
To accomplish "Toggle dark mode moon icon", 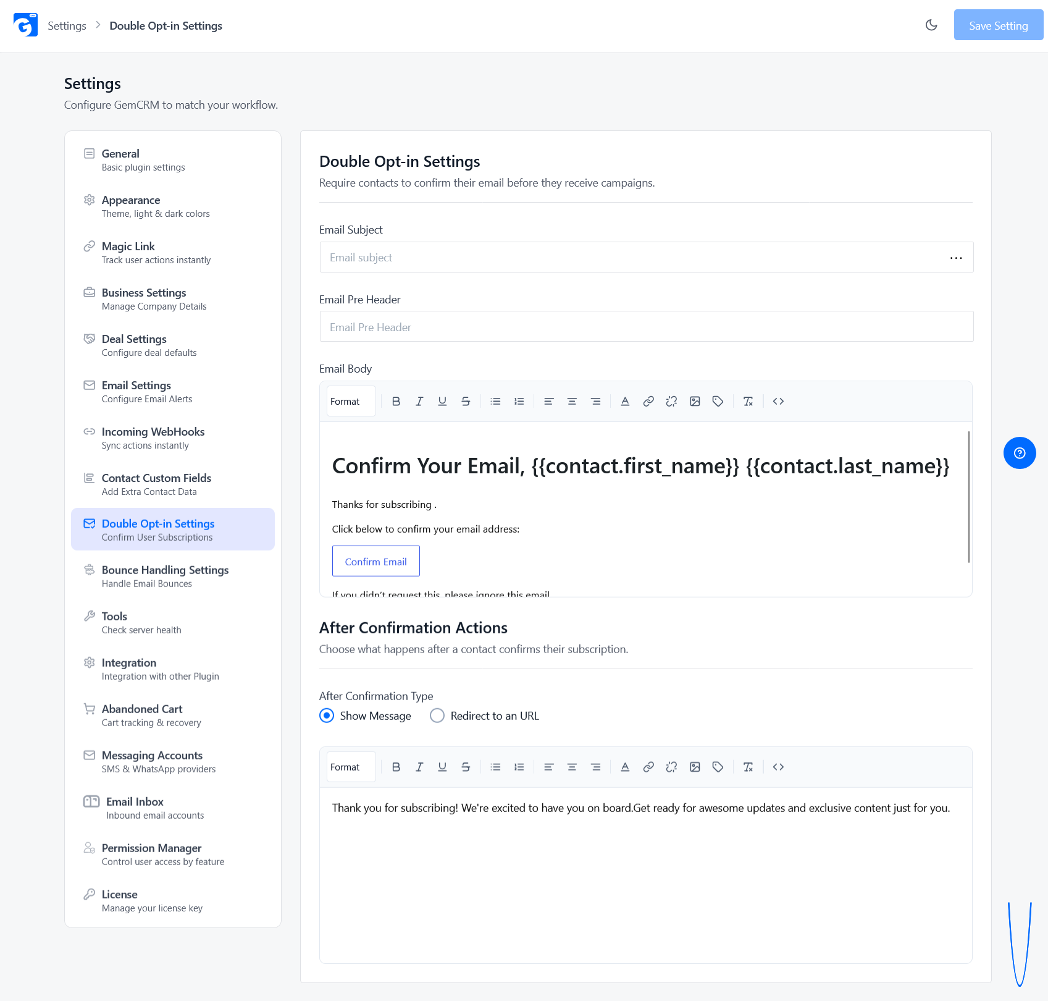I will click(x=931, y=25).
